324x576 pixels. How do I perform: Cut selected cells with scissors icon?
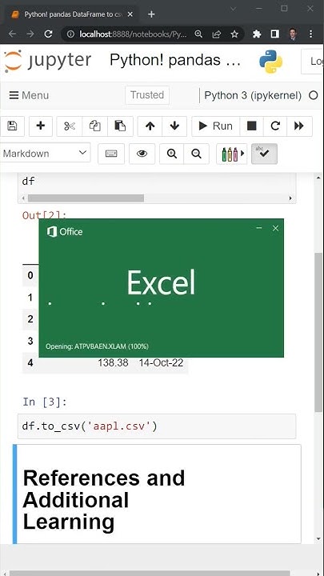(70, 126)
